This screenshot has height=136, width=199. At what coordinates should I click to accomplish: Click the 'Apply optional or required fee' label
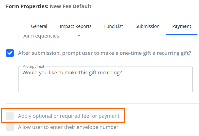[69, 116]
